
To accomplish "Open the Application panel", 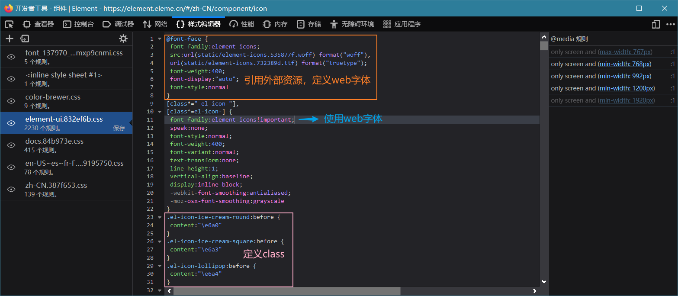I will (x=402, y=24).
